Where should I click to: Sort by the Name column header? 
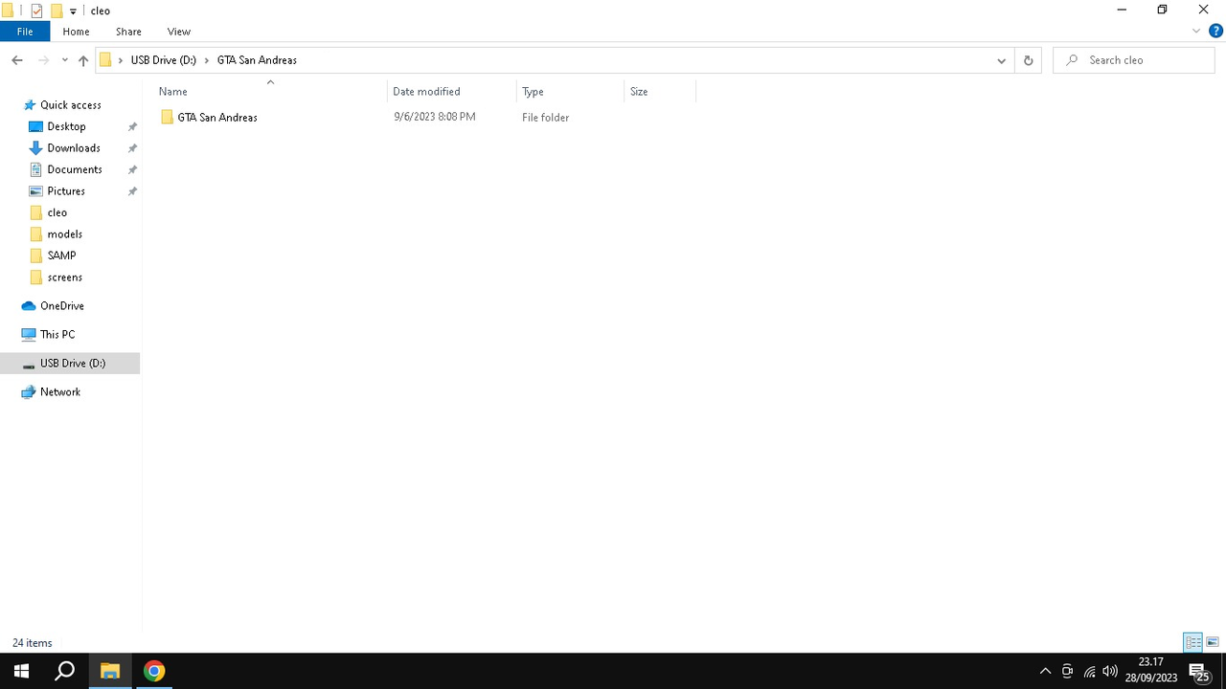coord(172,92)
